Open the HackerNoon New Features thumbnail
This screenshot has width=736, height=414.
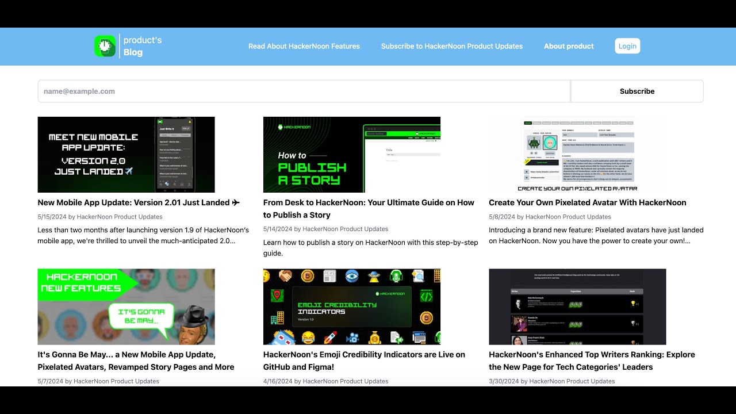pyautogui.click(x=126, y=306)
